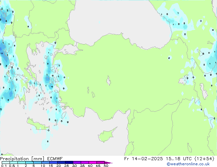Click the legend value label '0.1'

click(4, 166)
